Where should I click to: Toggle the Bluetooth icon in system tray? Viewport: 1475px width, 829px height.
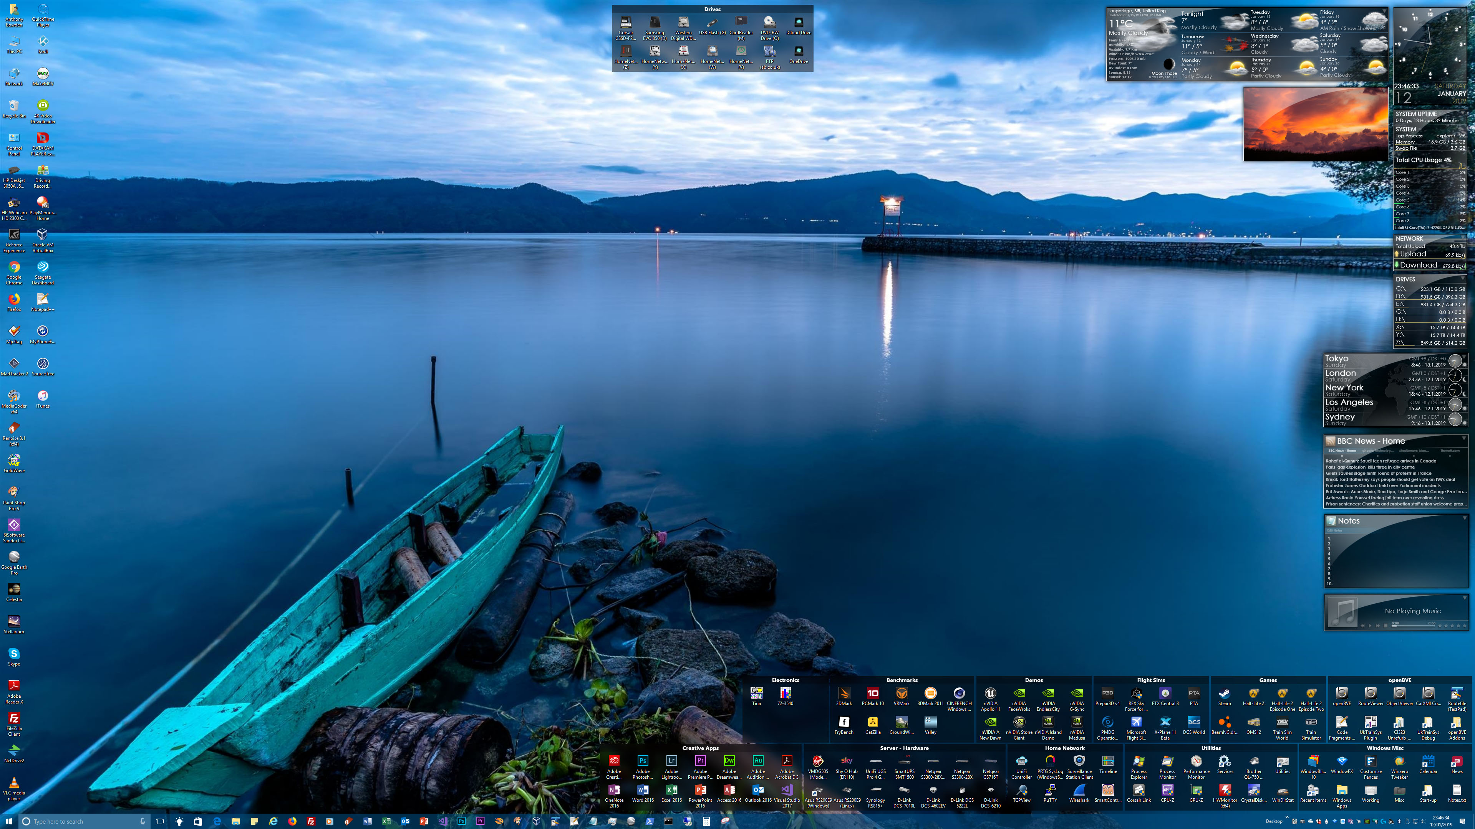pos(1399,822)
